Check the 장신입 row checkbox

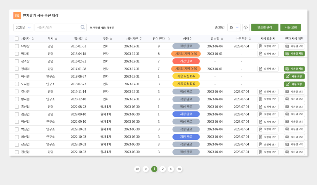coord(17,144)
